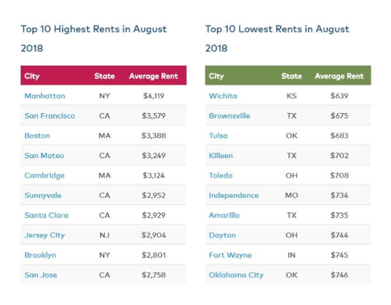Click the Brooklyn city link

pos(40,255)
